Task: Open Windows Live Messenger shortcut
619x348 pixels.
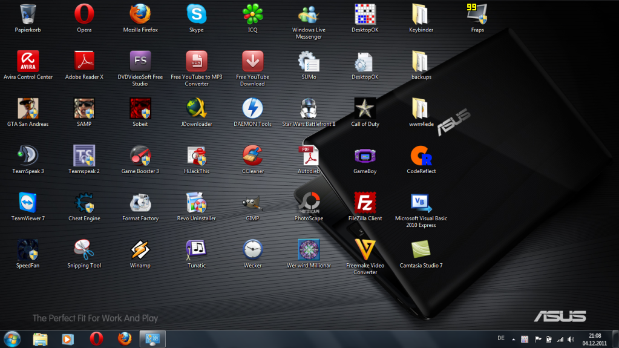Action: (x=309, y=22)
